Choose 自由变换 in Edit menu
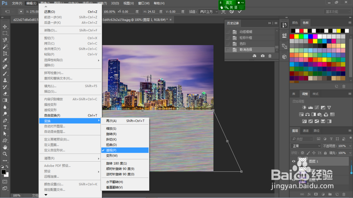 70,115
